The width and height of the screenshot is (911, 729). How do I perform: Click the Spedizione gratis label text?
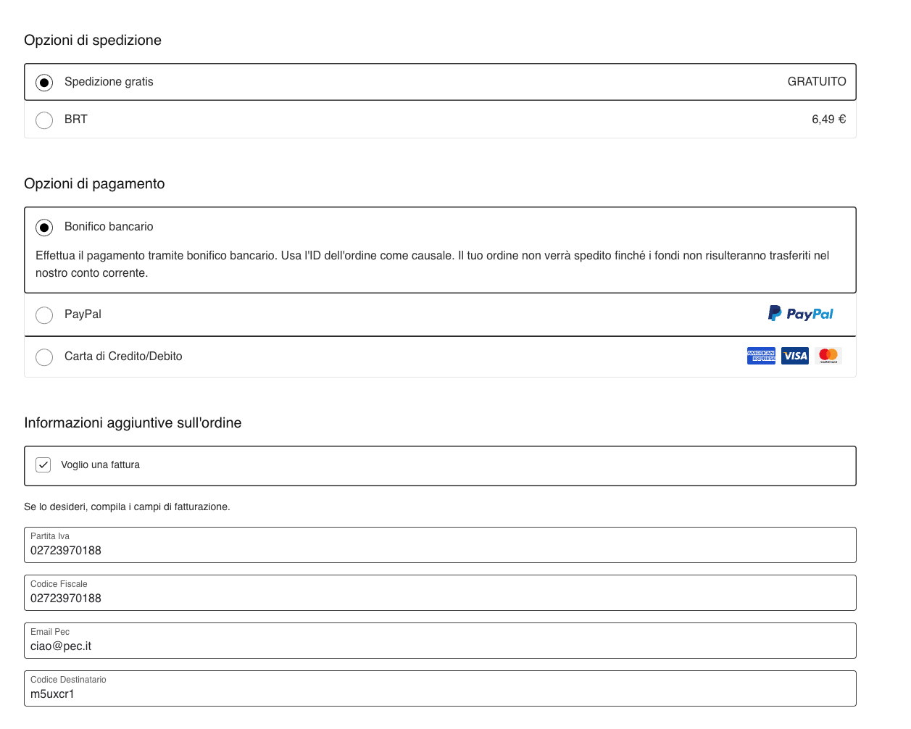click(x=109, y=82)
